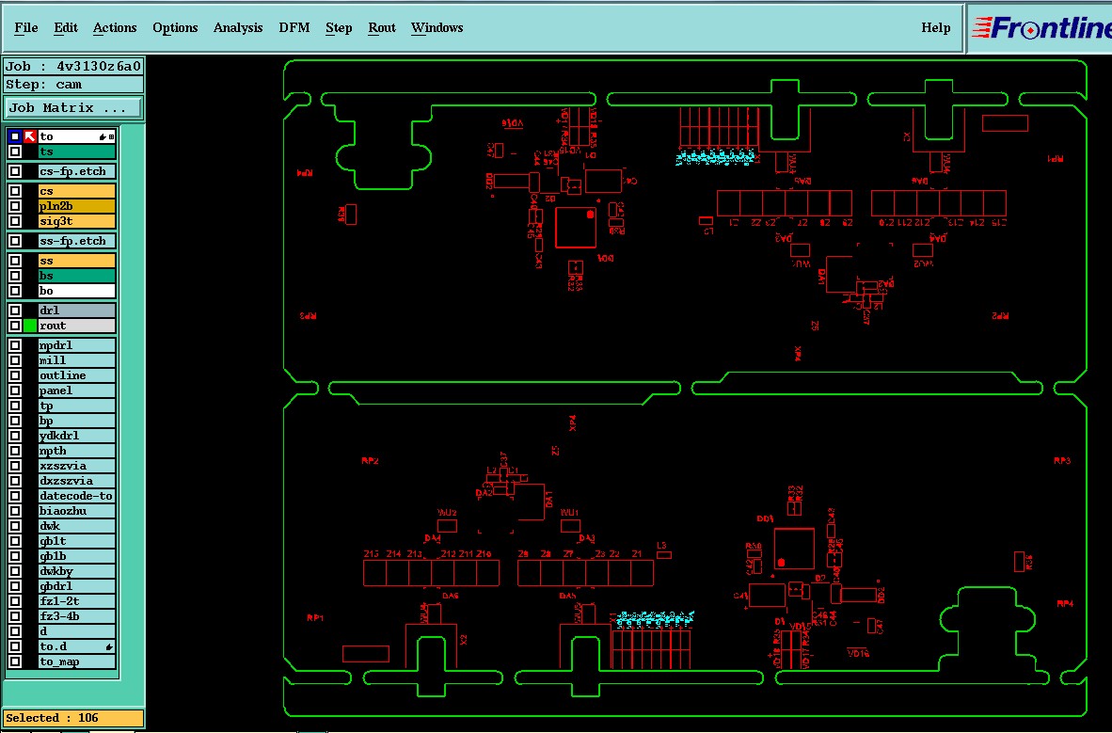The image size is (1112, 733).
Task: Select the 'biaozhu' layer name
Action: click(x=76, y=511)
